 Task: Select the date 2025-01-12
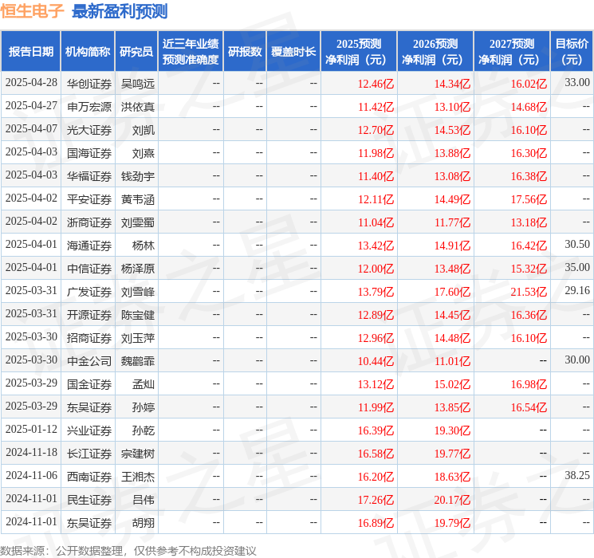31,429
